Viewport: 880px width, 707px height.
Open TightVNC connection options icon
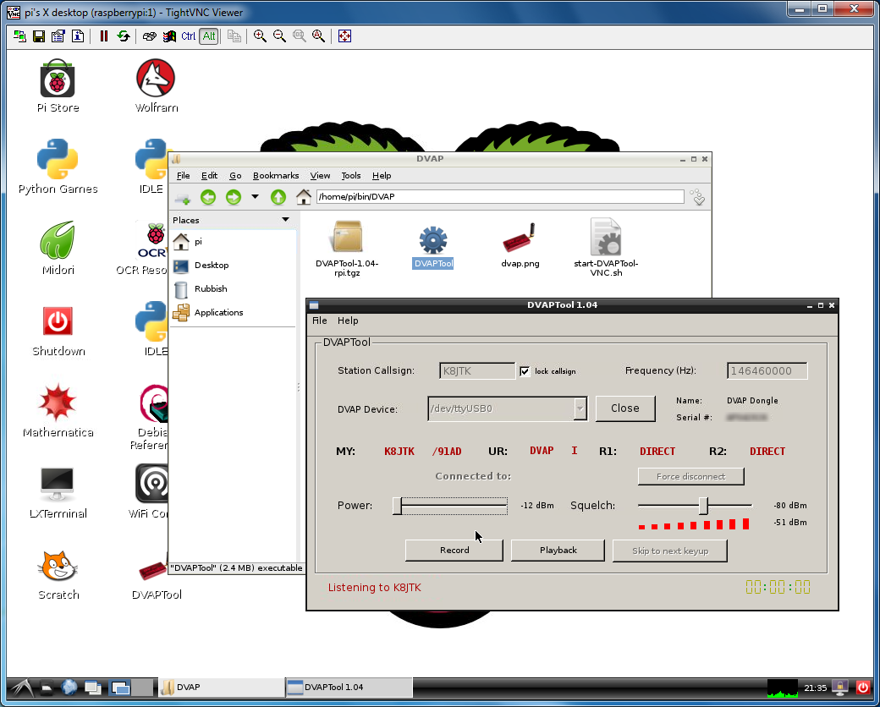pyautogui.click(x=58, y=36)
